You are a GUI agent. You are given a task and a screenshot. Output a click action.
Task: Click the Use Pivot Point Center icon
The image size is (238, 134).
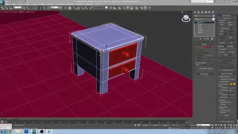point(61,8)
